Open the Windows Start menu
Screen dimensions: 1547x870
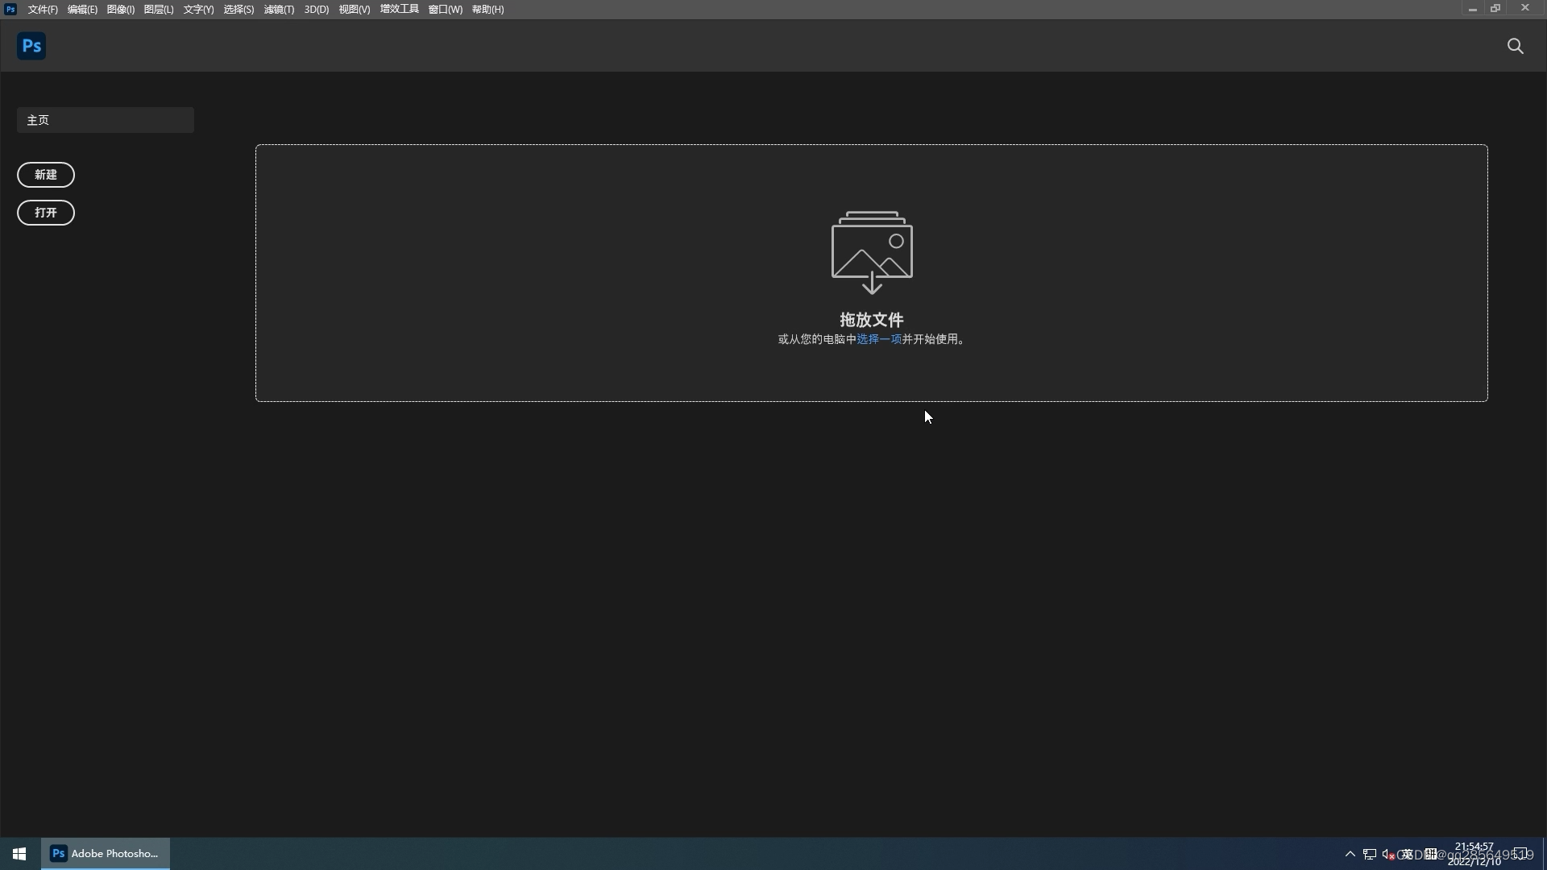pos(19,854)
